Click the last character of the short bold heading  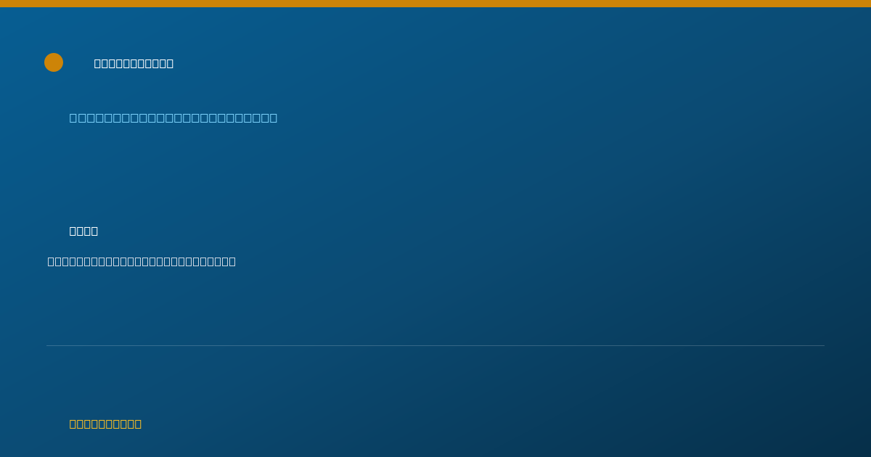point(94,231)
